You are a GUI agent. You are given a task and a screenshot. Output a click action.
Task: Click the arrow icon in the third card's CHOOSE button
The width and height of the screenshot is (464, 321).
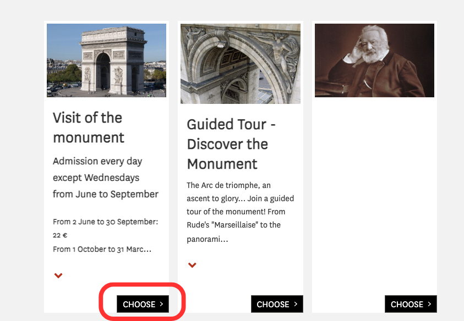tap(429, 304)
